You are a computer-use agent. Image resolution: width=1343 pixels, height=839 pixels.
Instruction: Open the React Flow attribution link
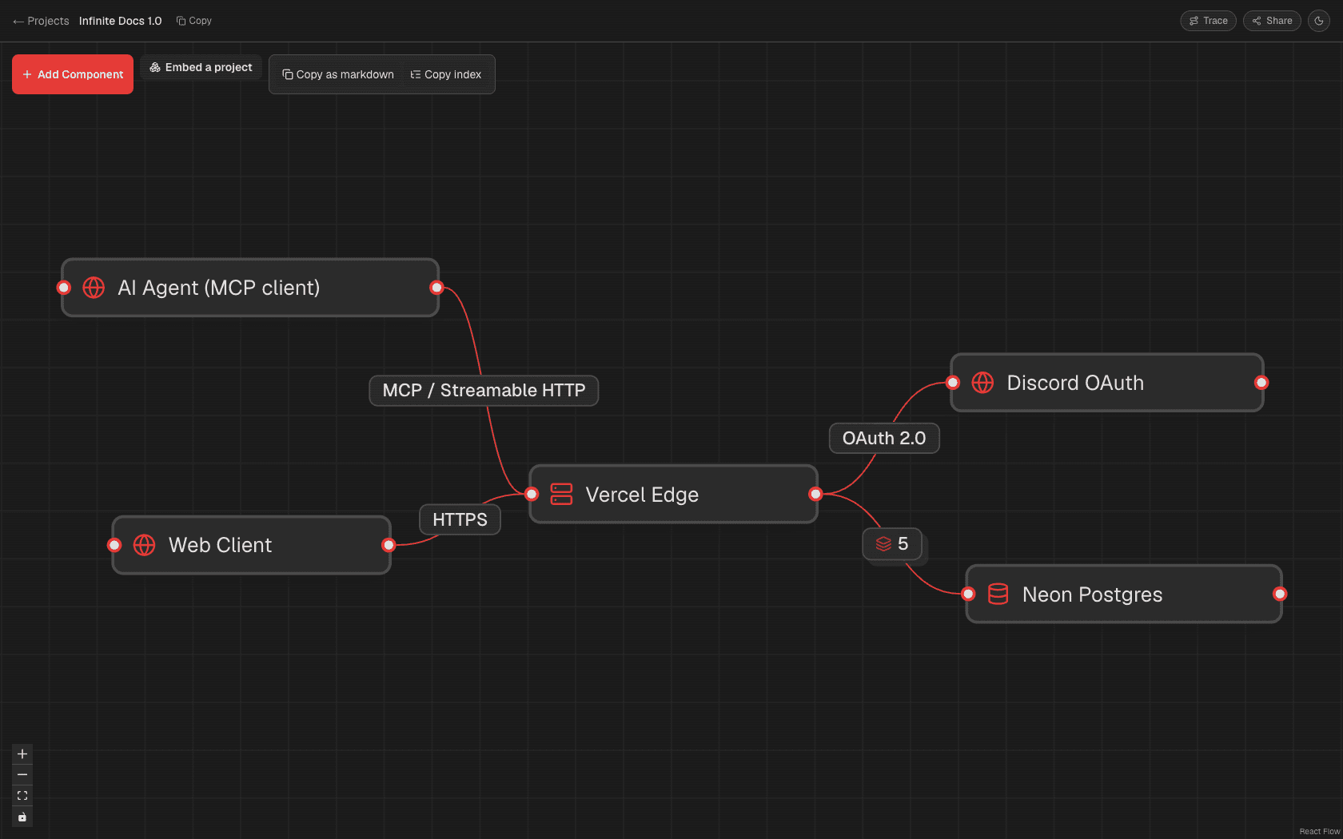point(1319,832)
